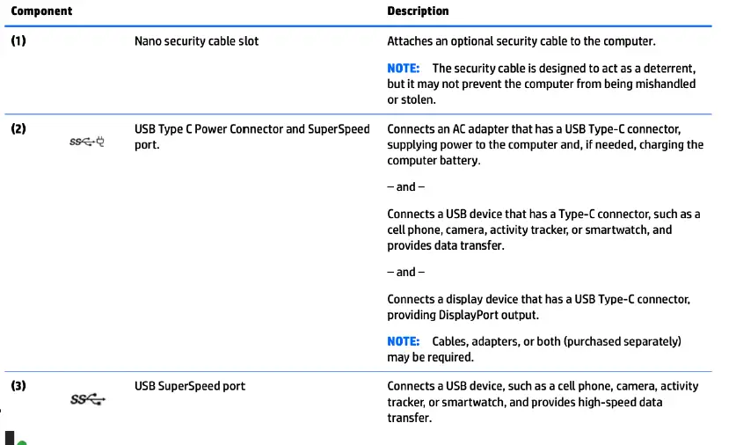736x445 pixels.
Task: Click the USB Type-C power connector icon
Action: click(87, 141)
